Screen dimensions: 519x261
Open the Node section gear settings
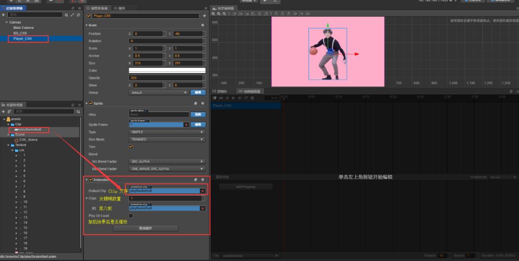(203, 25)
